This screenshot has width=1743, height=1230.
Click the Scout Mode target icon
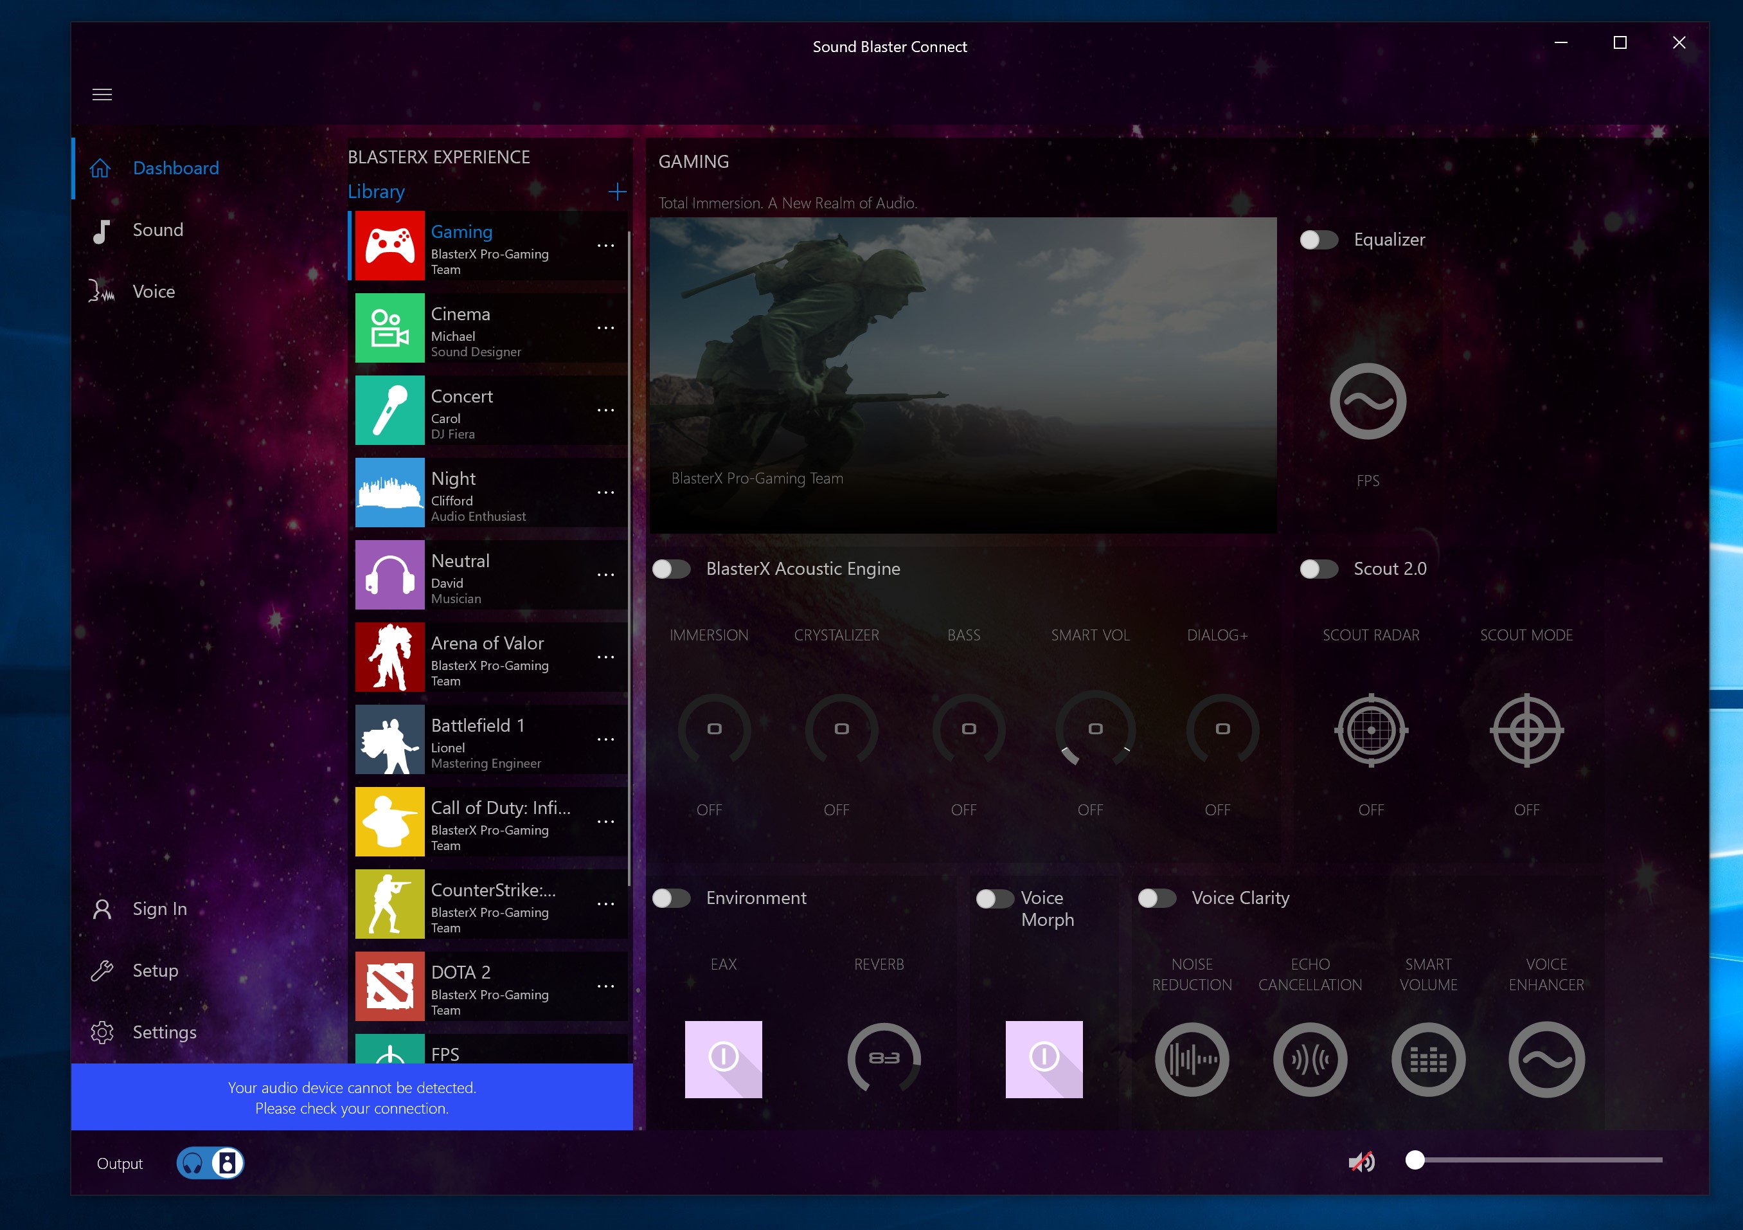tap(1526, 730)
